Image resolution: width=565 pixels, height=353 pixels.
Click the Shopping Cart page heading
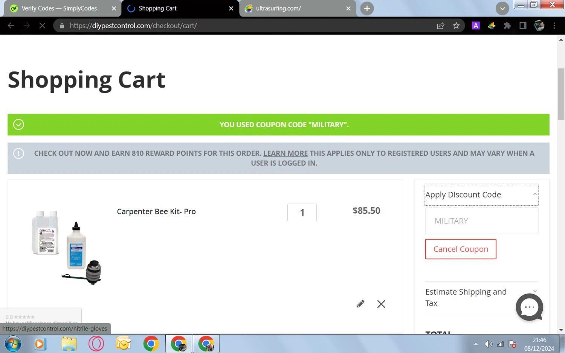click(x=87, y=80)
